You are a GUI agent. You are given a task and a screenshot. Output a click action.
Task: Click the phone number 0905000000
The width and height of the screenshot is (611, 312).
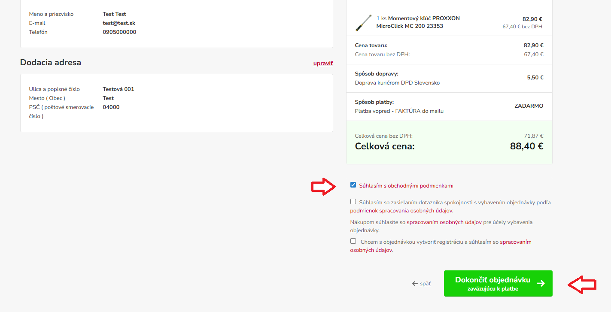(119, 32)
